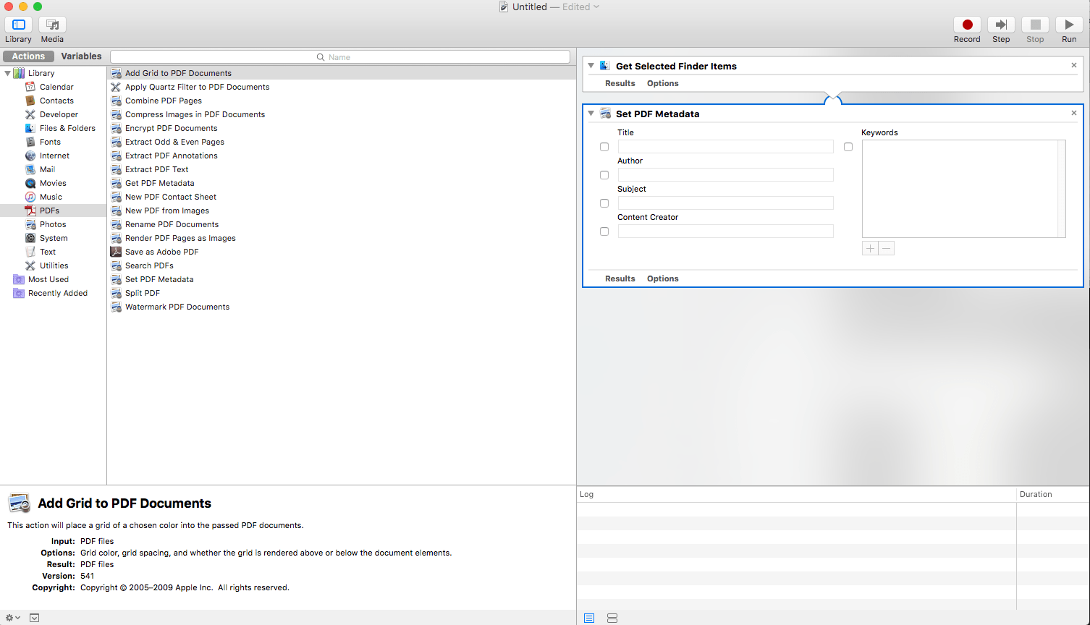
Task: Switch to the Variables tab
Action: click(x=81, y=56)
